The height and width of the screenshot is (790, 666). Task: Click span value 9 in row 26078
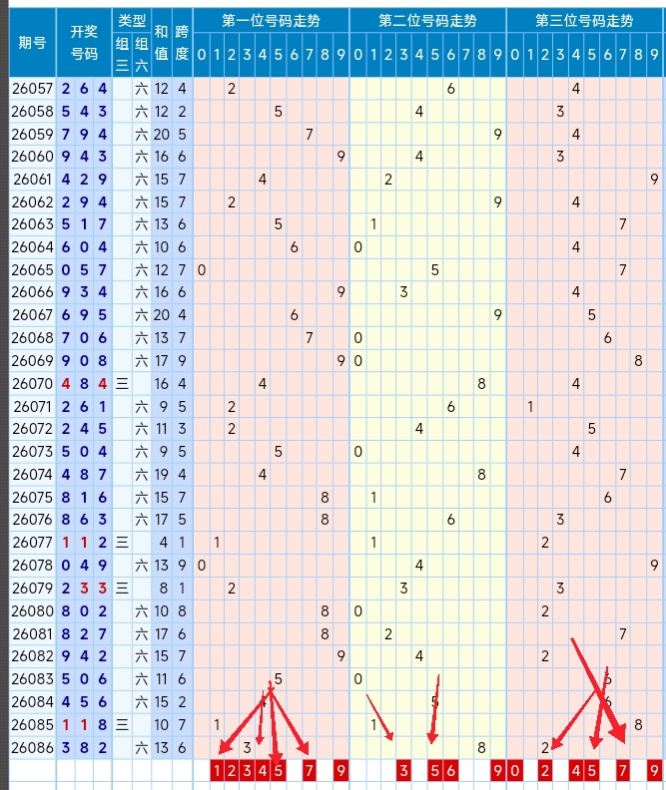pos(182,566)
